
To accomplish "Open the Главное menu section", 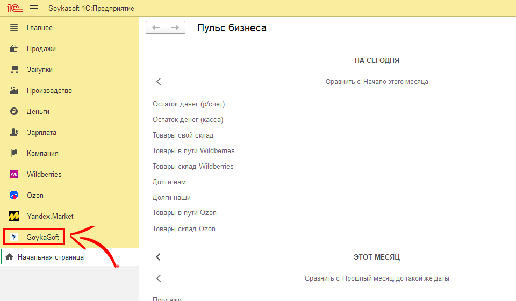I will pyautogui.click(x=40, y=27).
